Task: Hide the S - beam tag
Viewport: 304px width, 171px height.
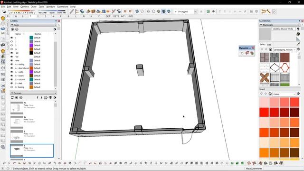Action: 11,76
